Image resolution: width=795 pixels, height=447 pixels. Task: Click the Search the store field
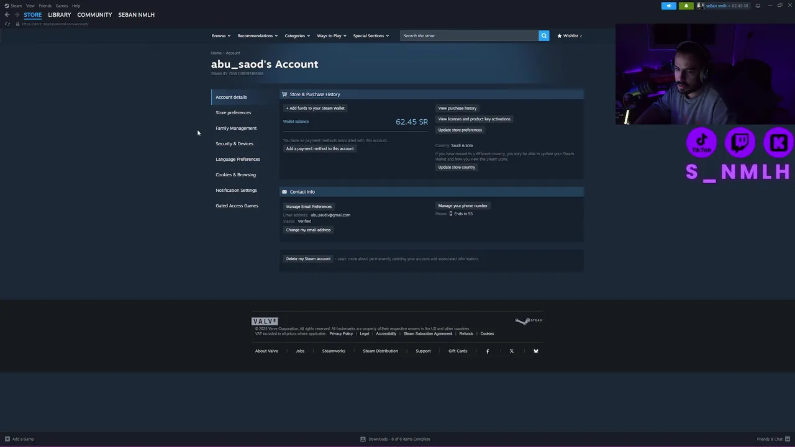(469, 35)
